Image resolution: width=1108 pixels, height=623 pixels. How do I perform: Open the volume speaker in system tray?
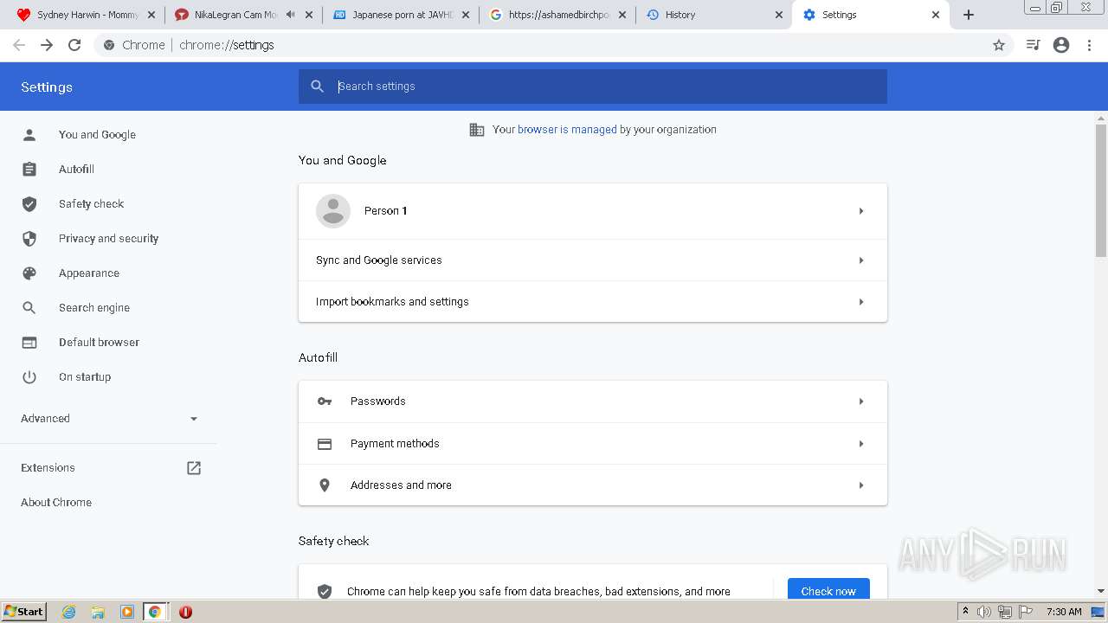984,612
